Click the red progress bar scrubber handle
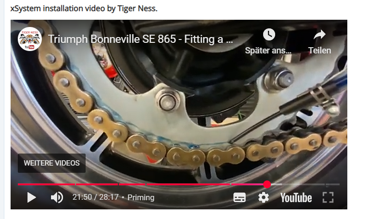This screenshot has height=219, width=368. [x=267, y=184]
